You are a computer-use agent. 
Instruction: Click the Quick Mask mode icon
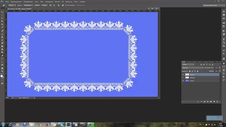click(2, 80)
